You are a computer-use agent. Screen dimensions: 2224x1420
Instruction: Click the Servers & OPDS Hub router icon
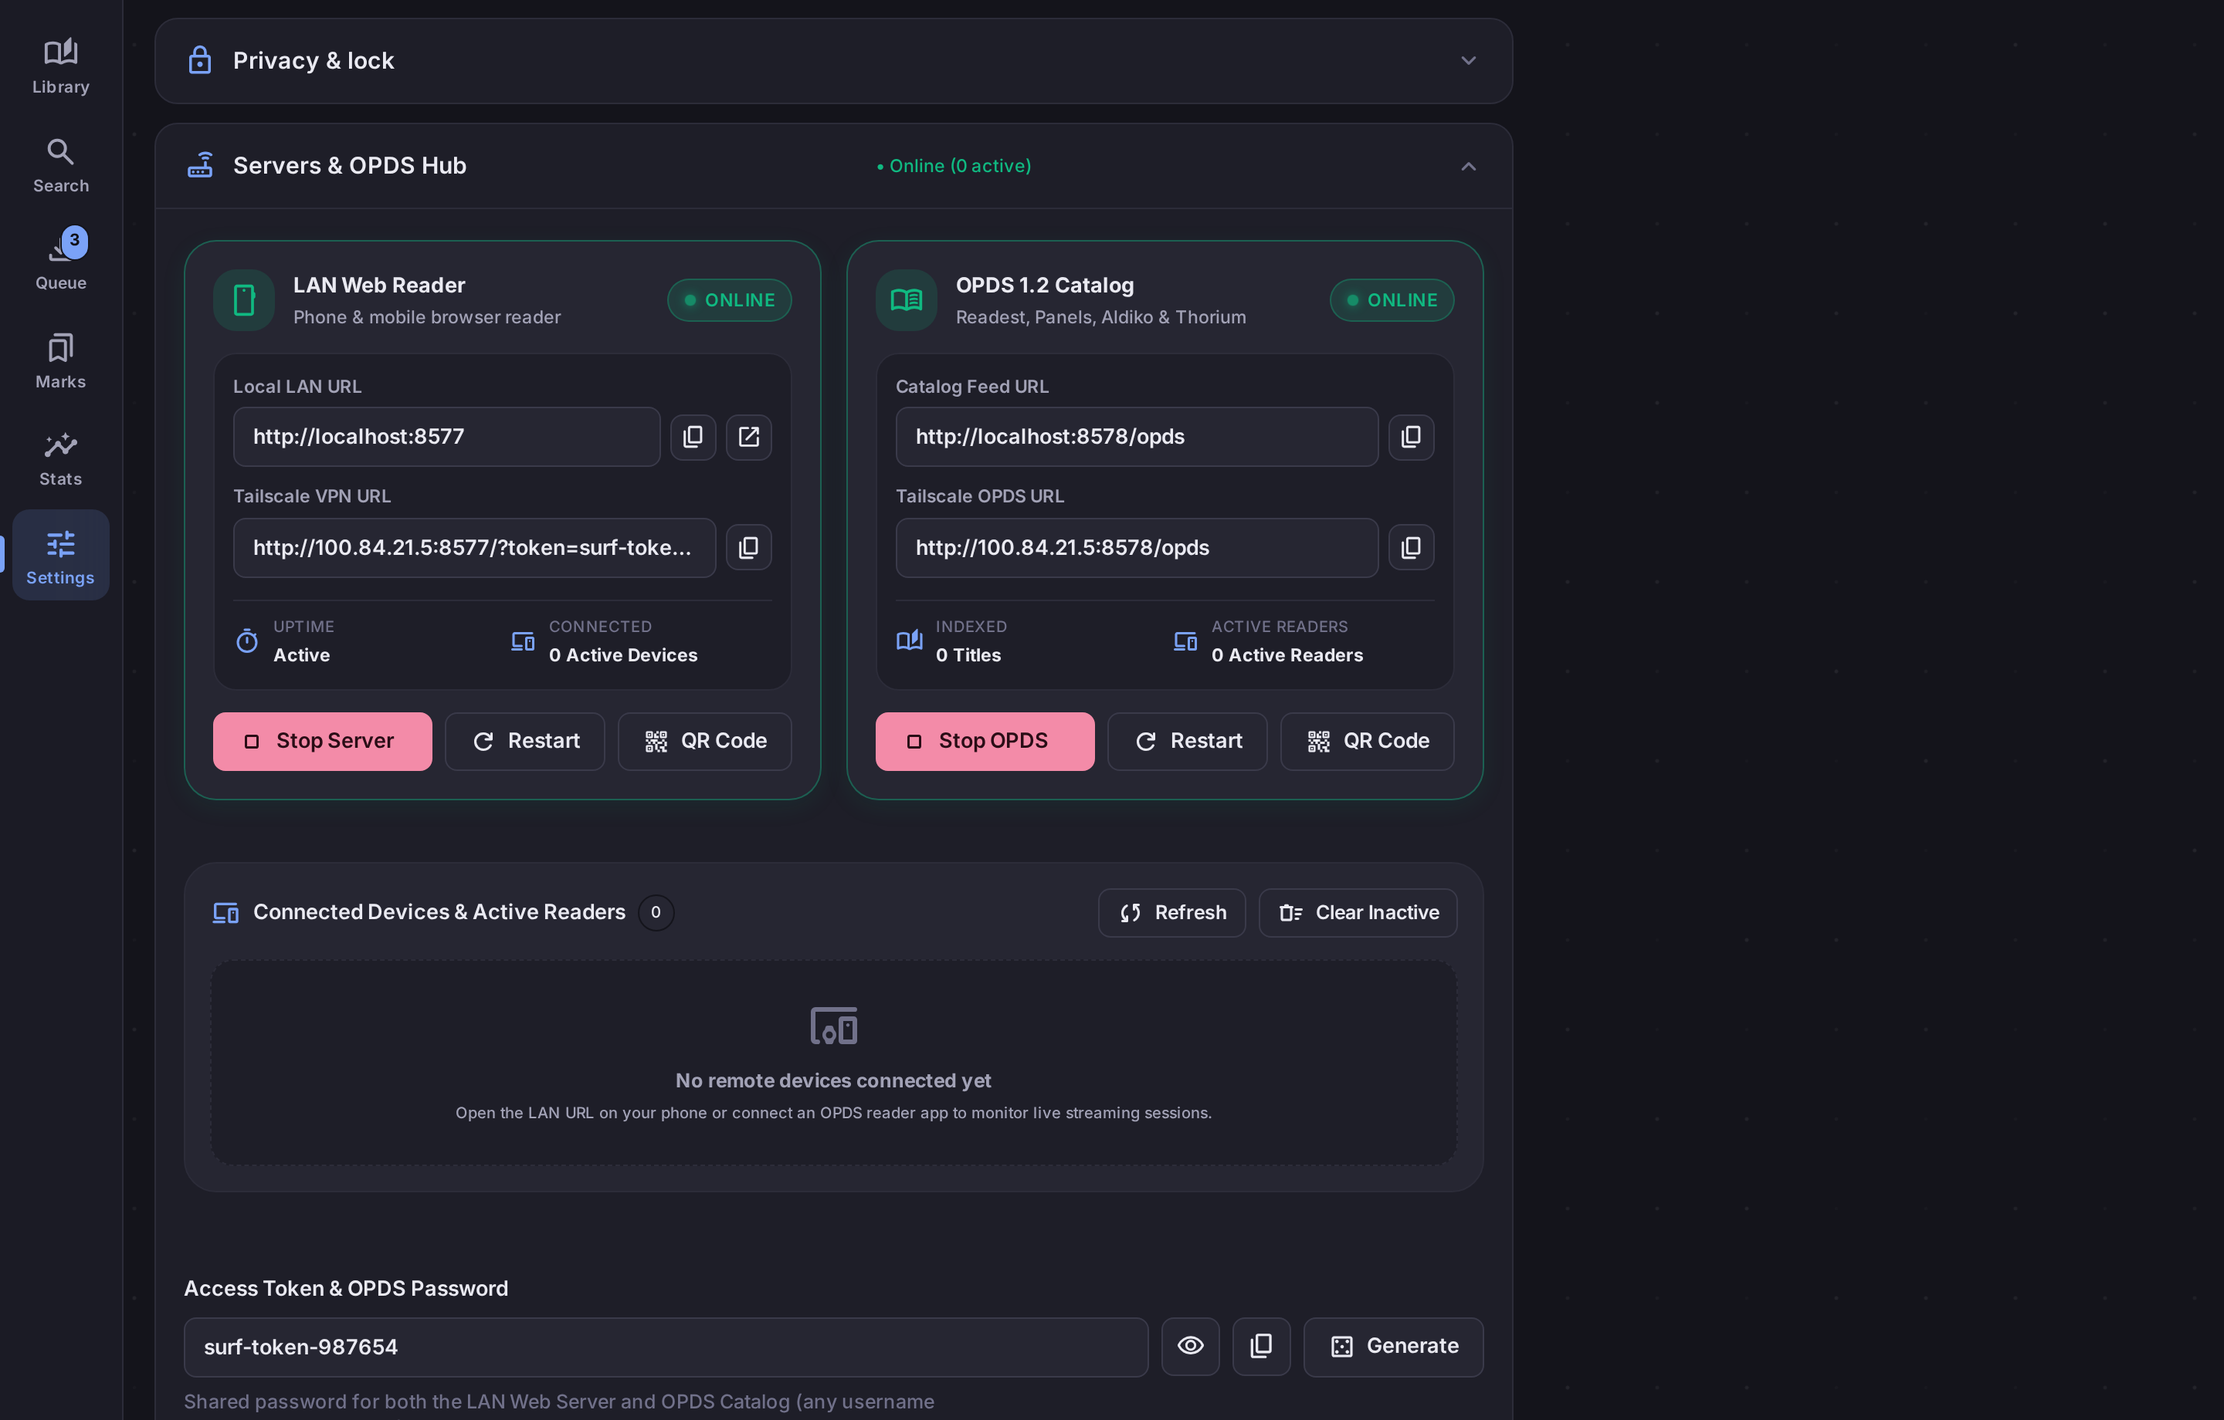[199, 165]
